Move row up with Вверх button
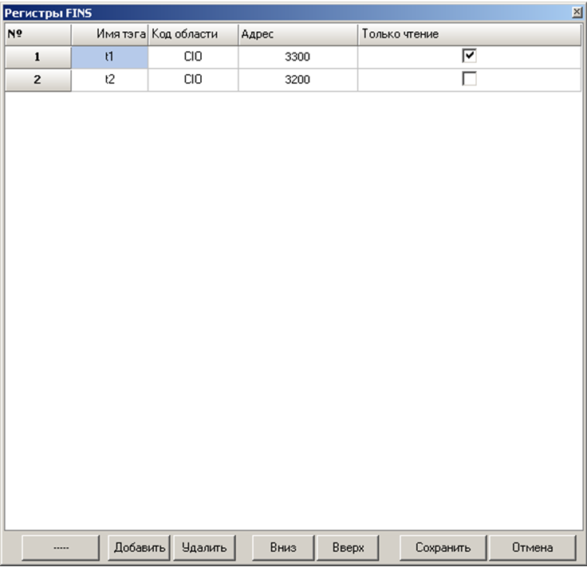This screenshot has width=587, height=567. click(x=348, y=548)
